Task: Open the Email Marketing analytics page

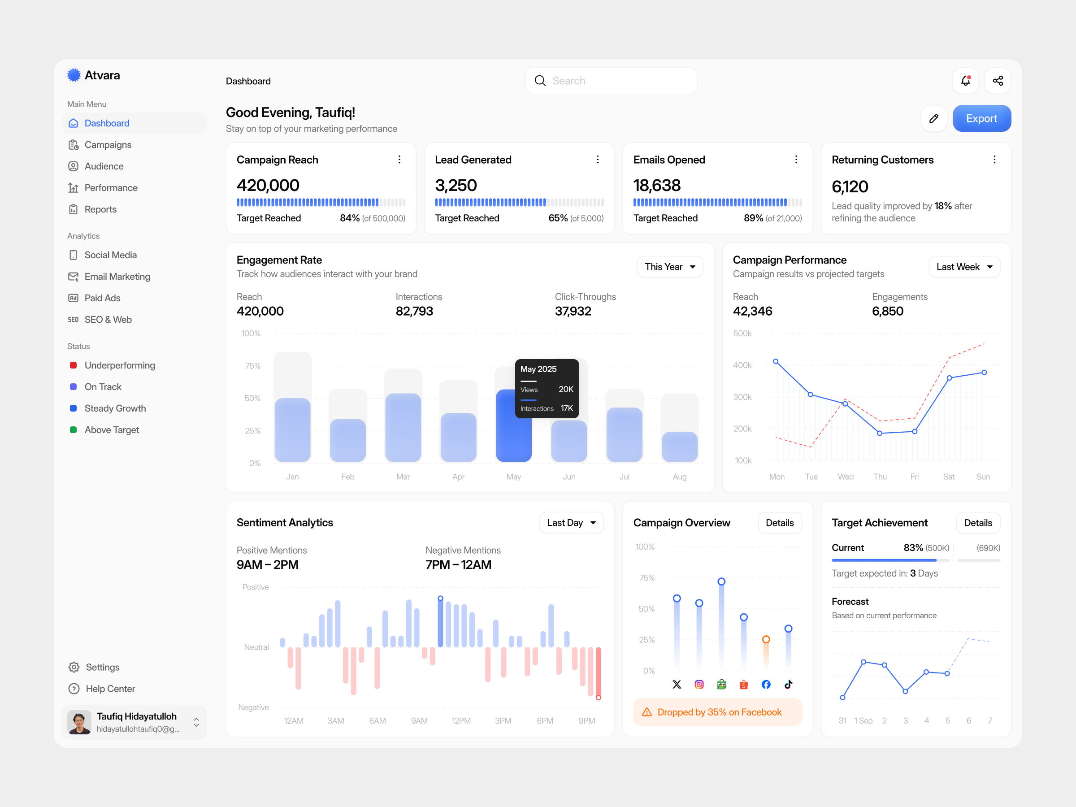Action: (117, 276)
